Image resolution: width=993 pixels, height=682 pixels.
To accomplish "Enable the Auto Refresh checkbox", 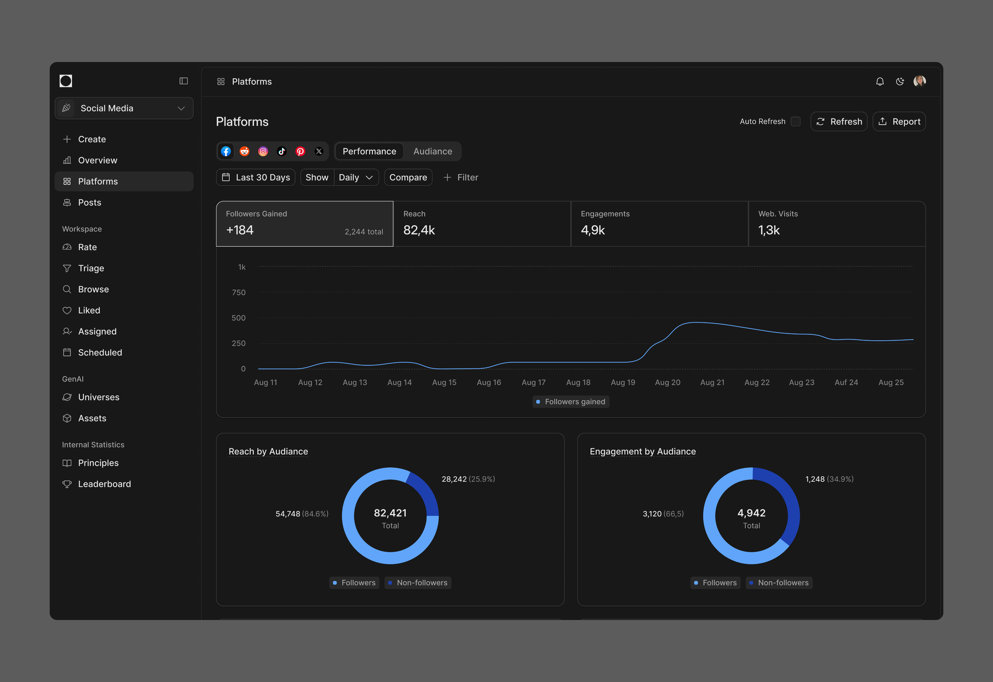I will [796, 122].
